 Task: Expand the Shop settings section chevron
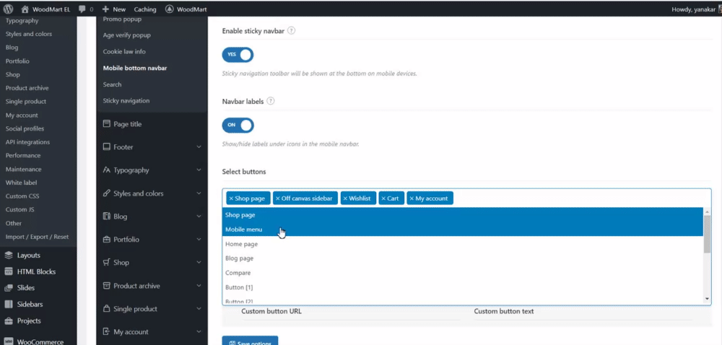click(x=199, y=263)
